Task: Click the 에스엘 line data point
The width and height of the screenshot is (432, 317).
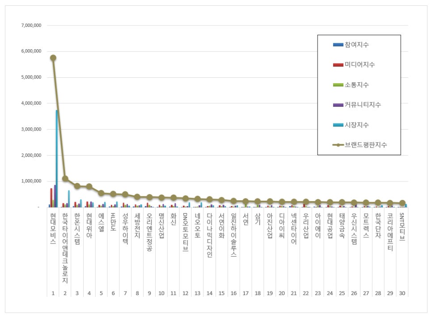Action: 101,193
